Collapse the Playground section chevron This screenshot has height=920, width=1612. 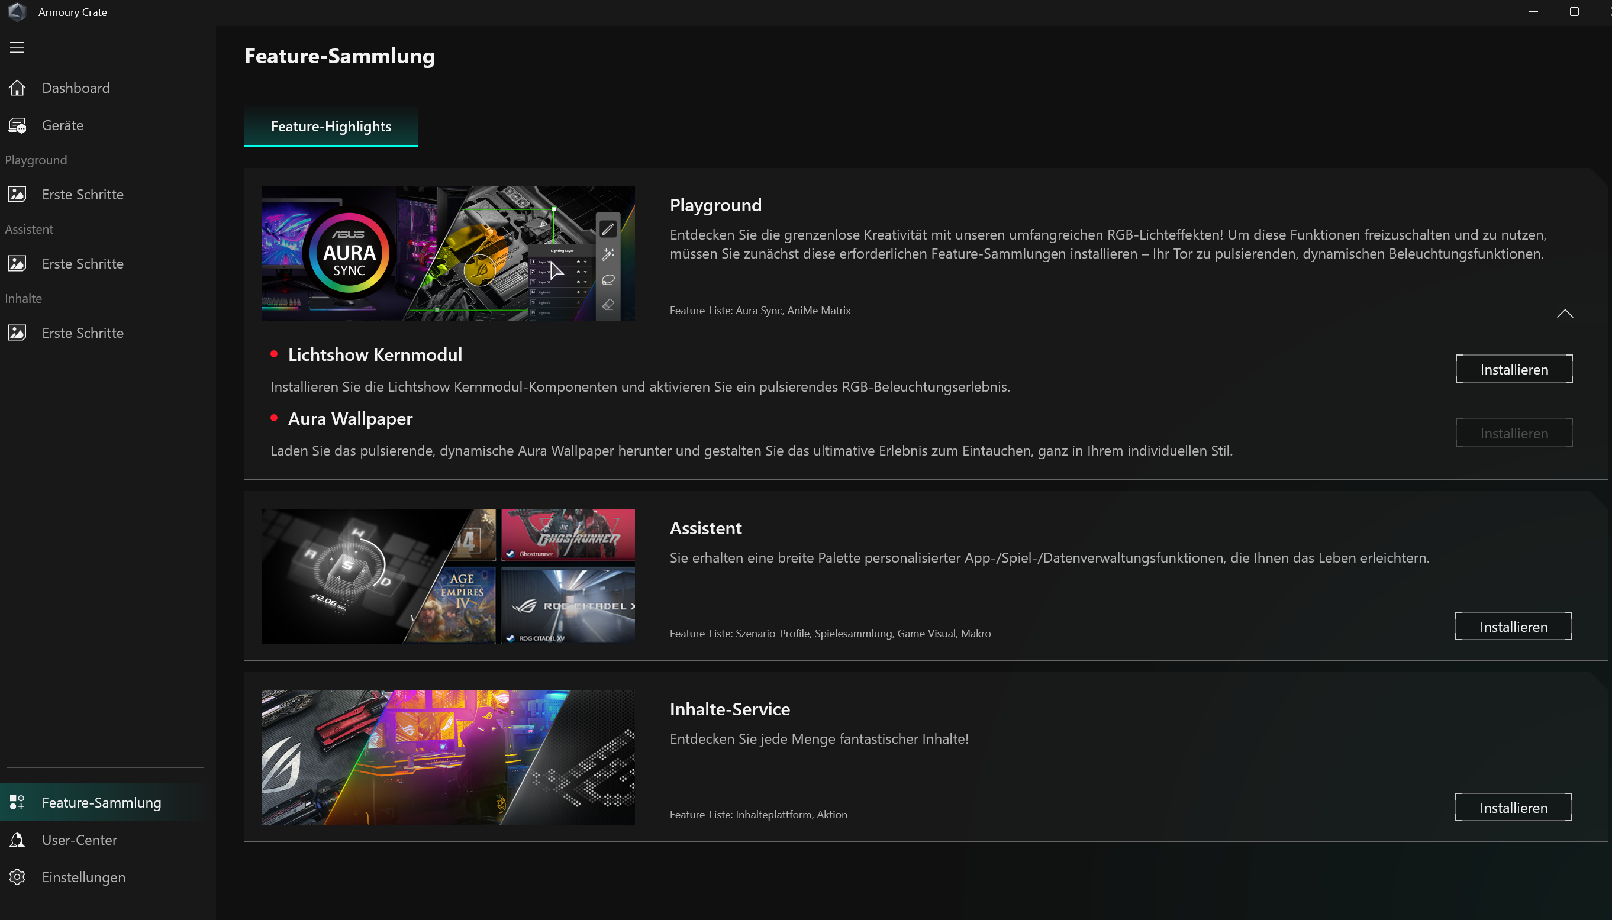point(1565,314)
